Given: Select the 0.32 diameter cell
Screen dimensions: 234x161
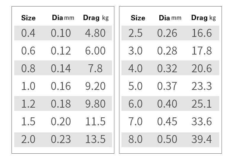Looking at the screenshot, I should pos(167,68).
